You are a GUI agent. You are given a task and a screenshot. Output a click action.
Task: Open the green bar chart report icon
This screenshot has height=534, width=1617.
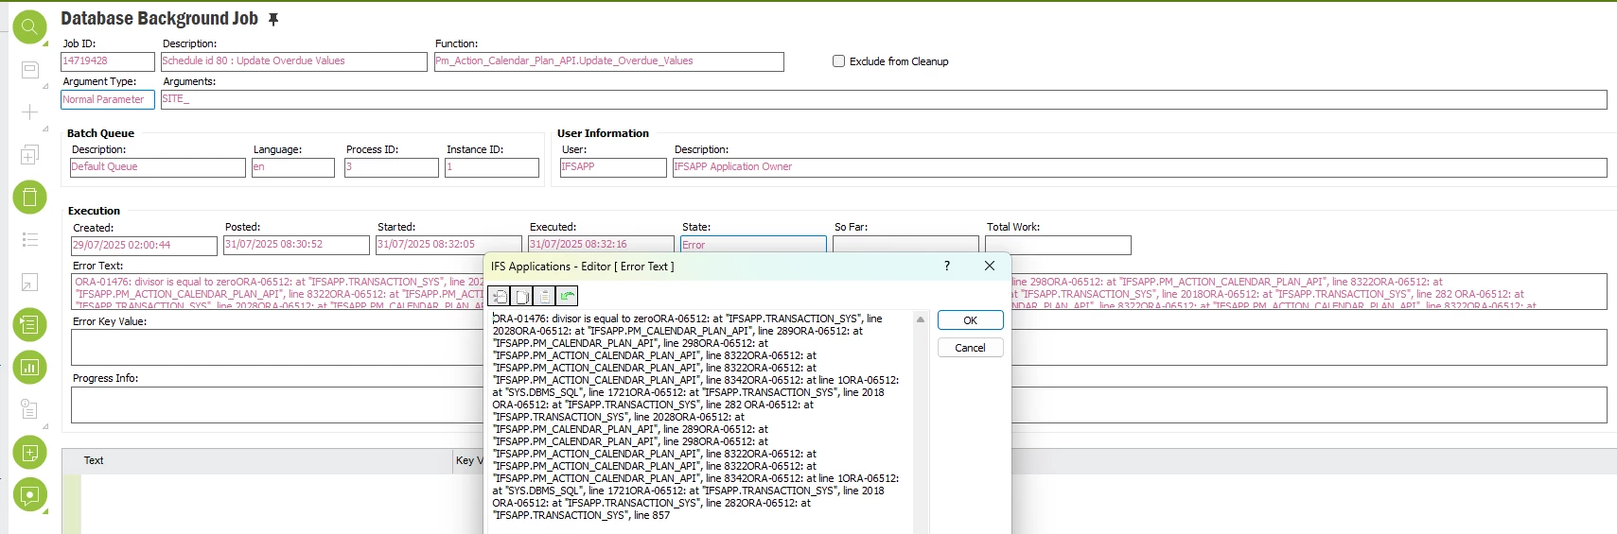click(29, 368)
